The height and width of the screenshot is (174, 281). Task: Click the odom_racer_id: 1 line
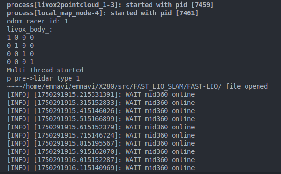click(x=37, y=21)
